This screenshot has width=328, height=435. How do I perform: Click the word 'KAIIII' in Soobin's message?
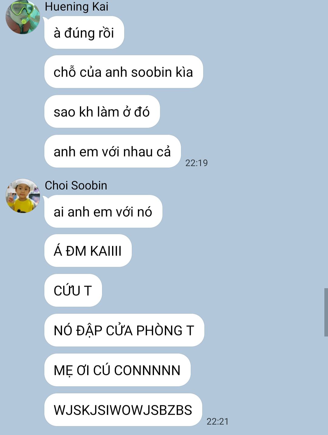coord(106,251)
